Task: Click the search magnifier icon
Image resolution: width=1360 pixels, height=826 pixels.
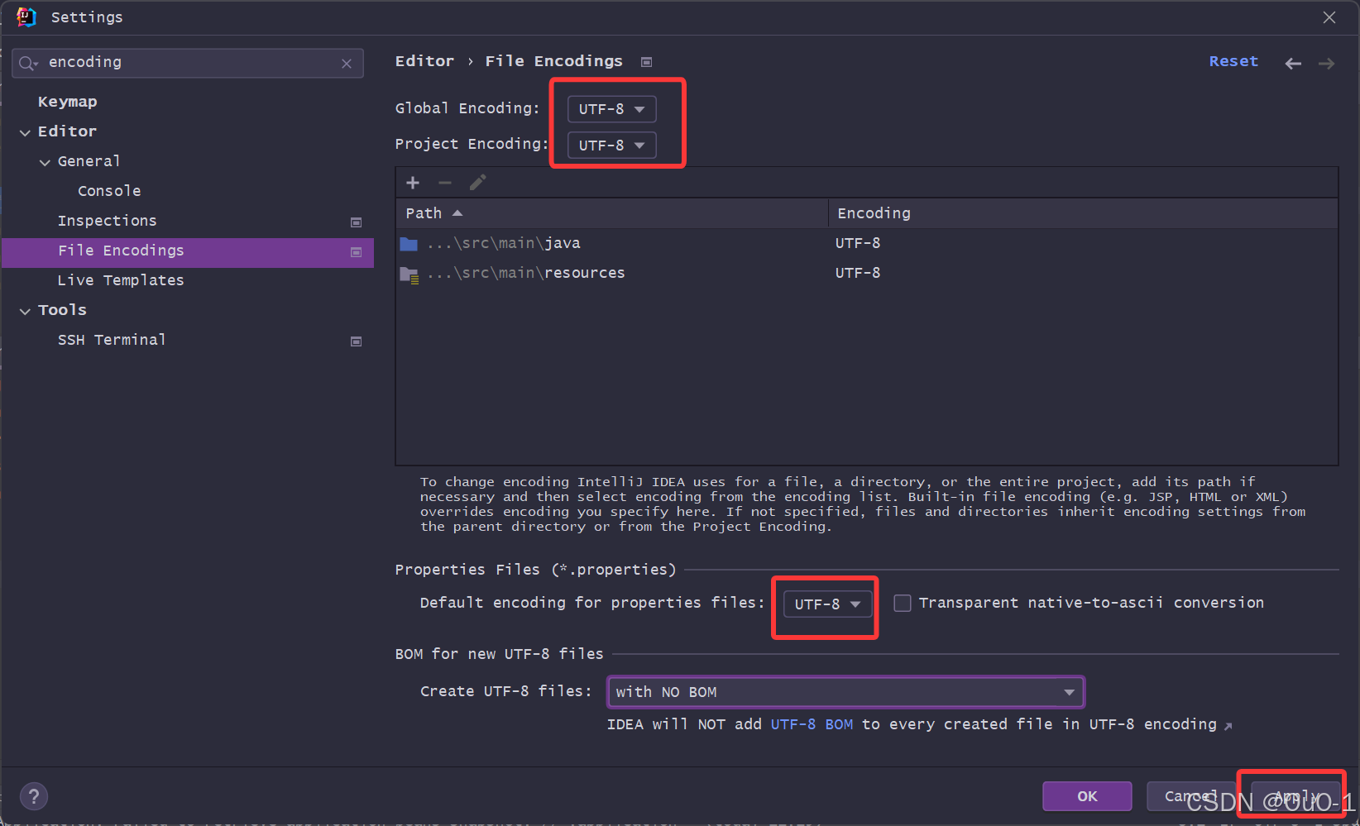Action: click(x=26, y=63)
